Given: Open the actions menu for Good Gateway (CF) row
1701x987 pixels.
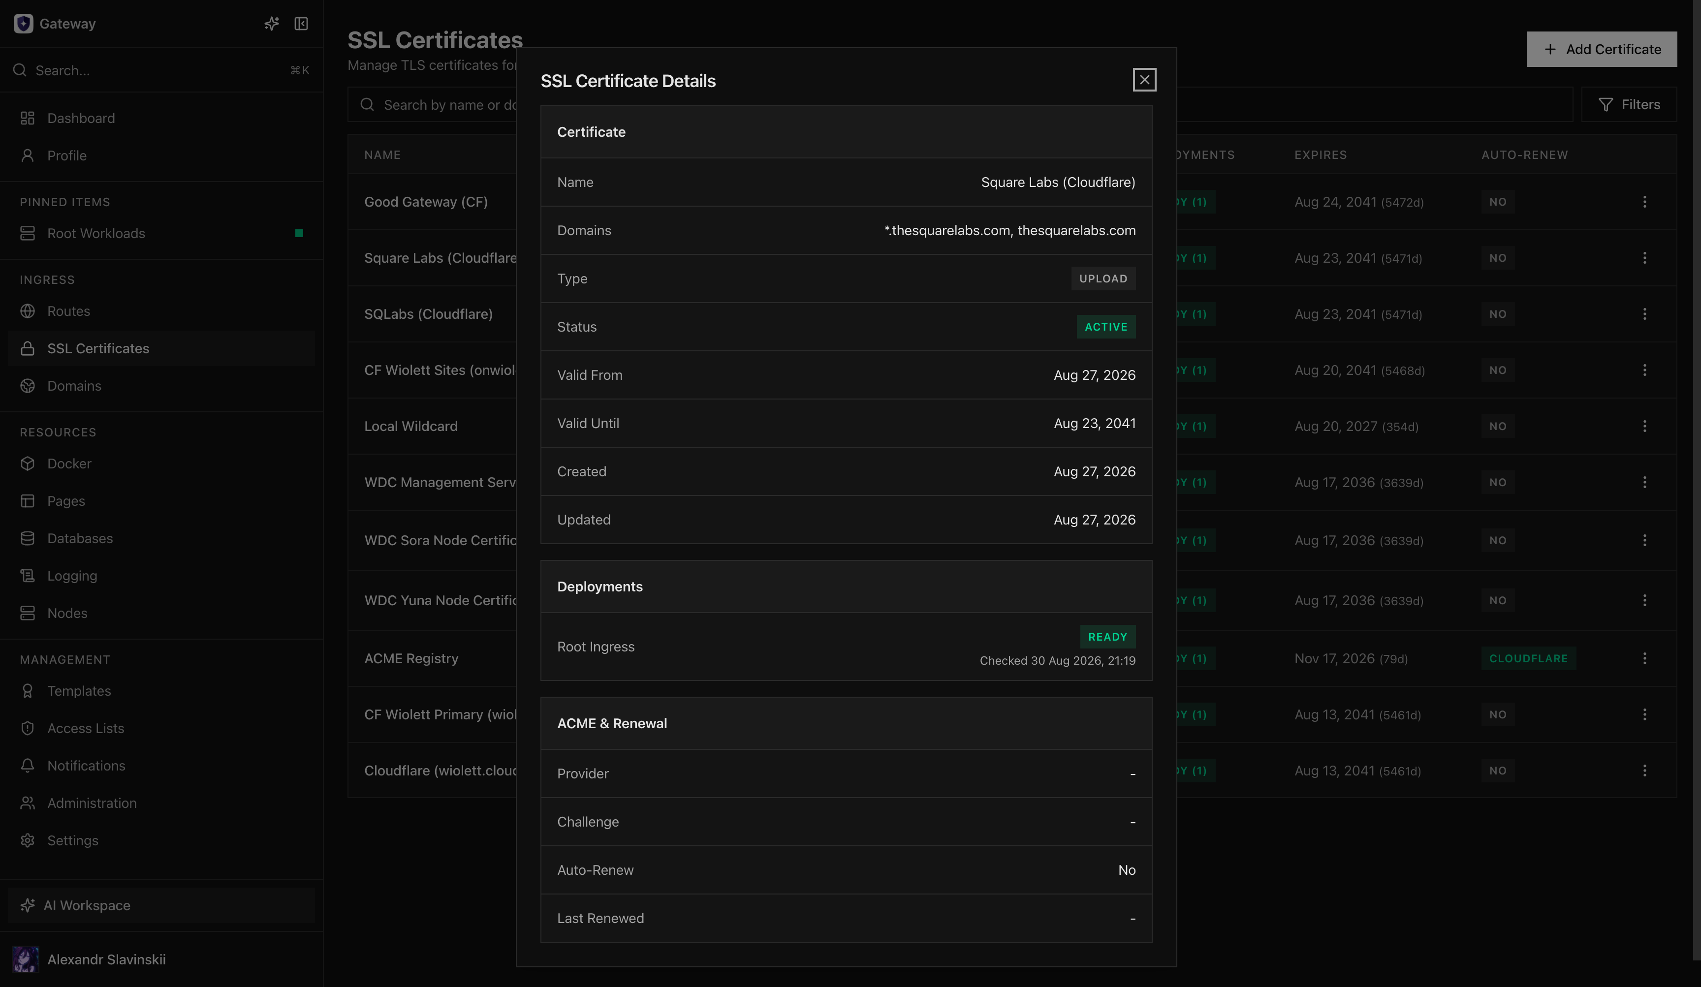Looking at the screenshot, I should 1644,202.
